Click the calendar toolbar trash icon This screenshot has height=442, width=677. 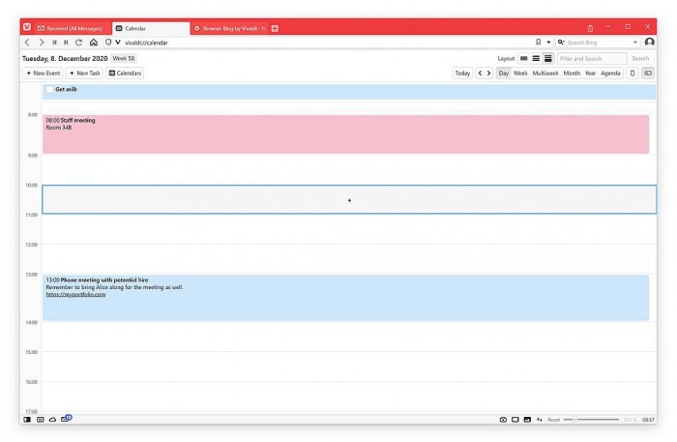[x=633, y=73]
